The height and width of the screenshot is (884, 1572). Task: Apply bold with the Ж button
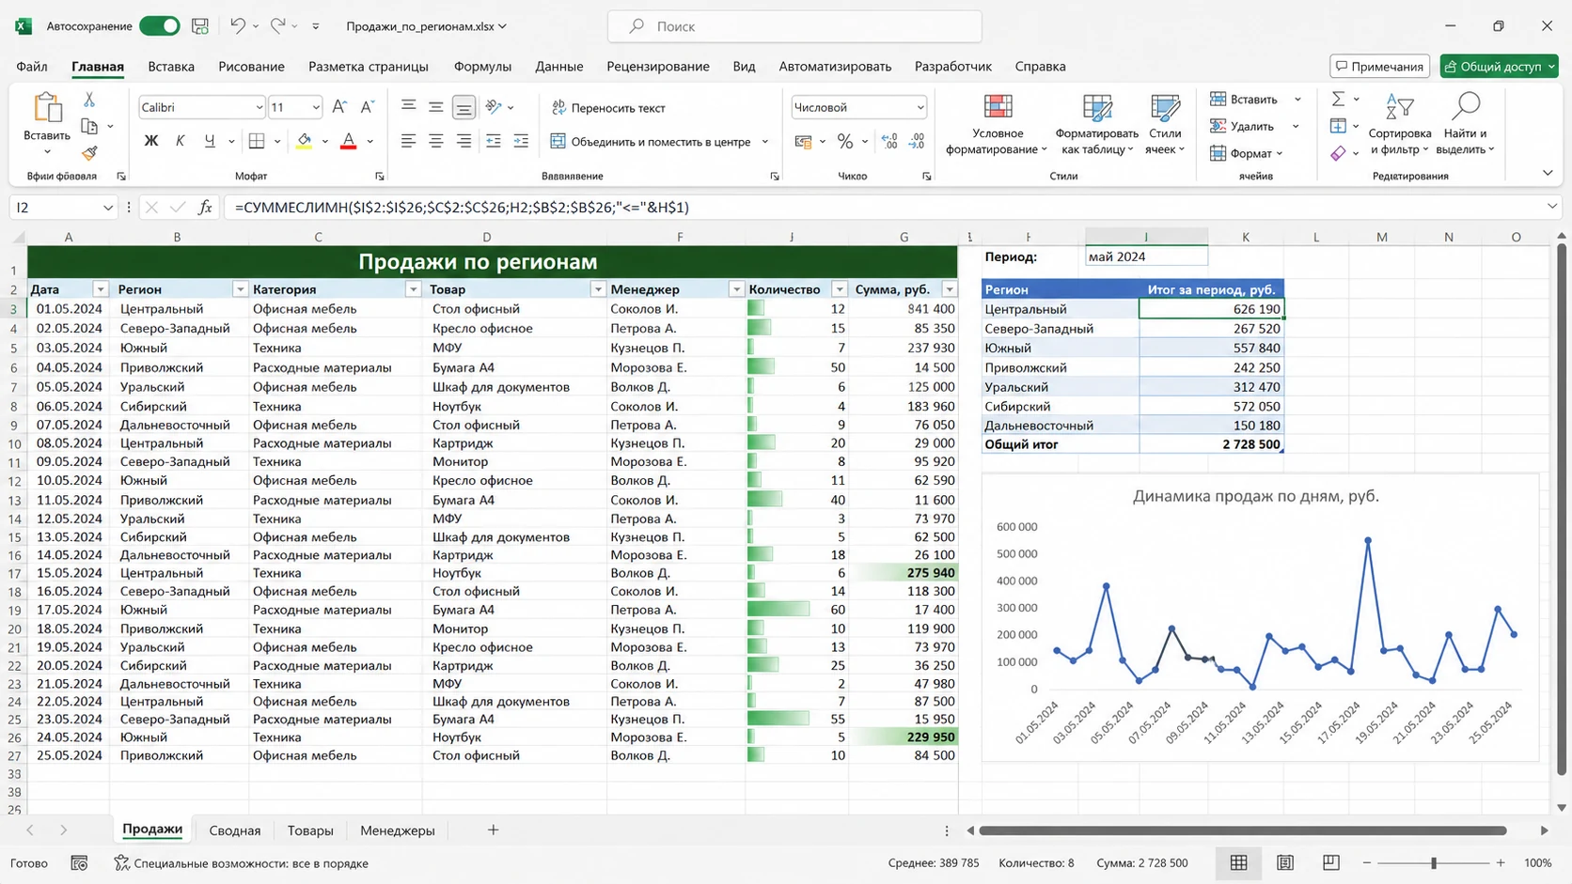tap(150, 141)
